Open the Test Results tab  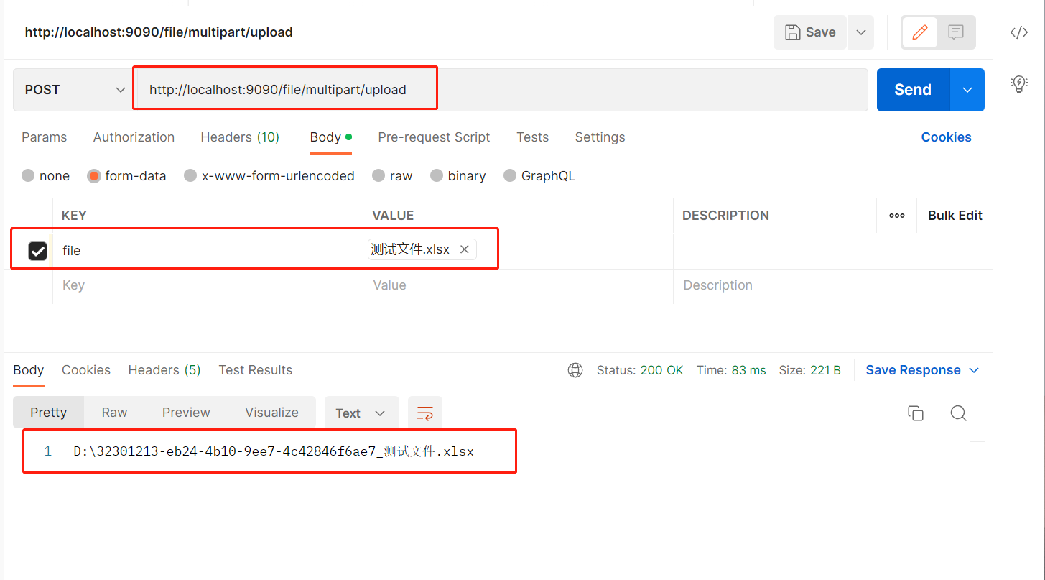[x=256, y=370]
